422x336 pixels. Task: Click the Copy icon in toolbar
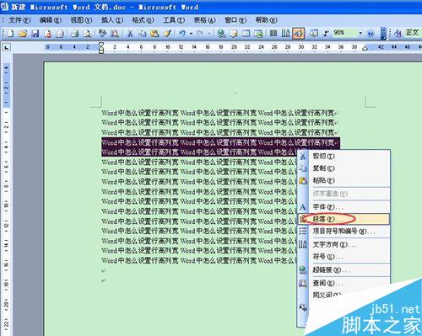(x=143, y=34)
